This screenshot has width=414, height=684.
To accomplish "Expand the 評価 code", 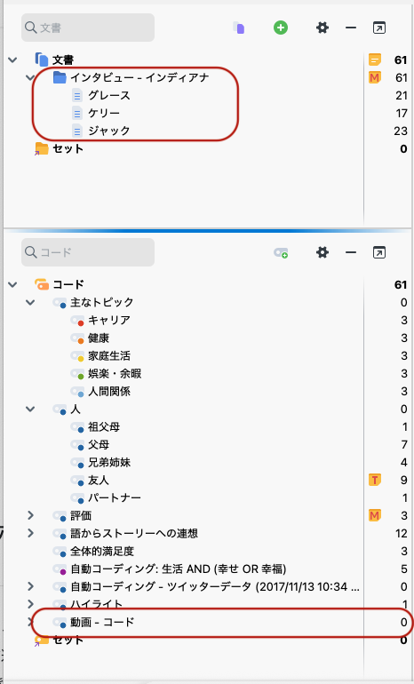I will click(30, 515).
